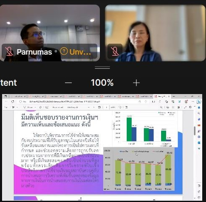The height and width of the screenshot is (202, 206).
Task: Open the search icon in Edge sidebar
Action: (x=199, y=113)
